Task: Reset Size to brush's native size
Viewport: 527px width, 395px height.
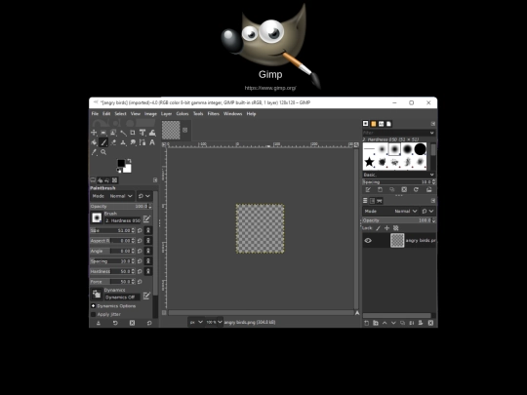Action: pyautogui.click(x=140, y=230)
